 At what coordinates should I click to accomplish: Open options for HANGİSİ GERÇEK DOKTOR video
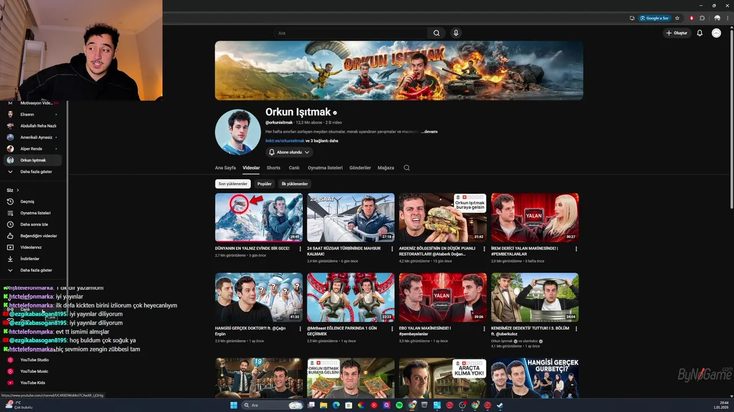coord(300,329)
